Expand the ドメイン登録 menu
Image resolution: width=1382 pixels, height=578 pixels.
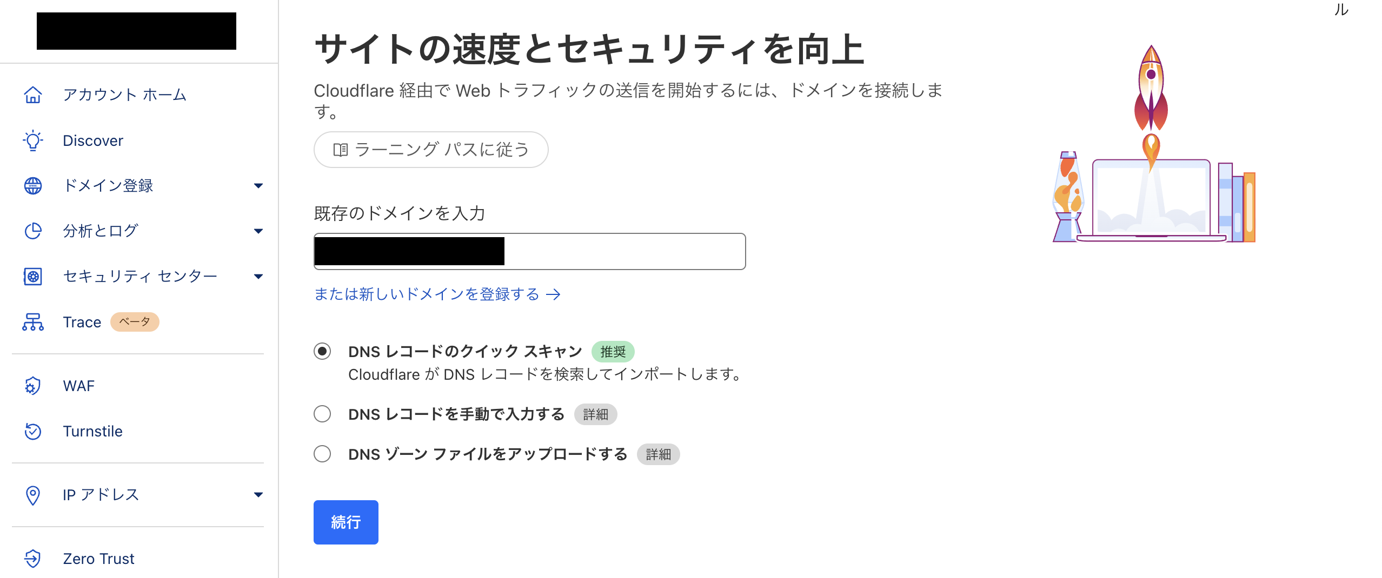(x=259, y=186)
